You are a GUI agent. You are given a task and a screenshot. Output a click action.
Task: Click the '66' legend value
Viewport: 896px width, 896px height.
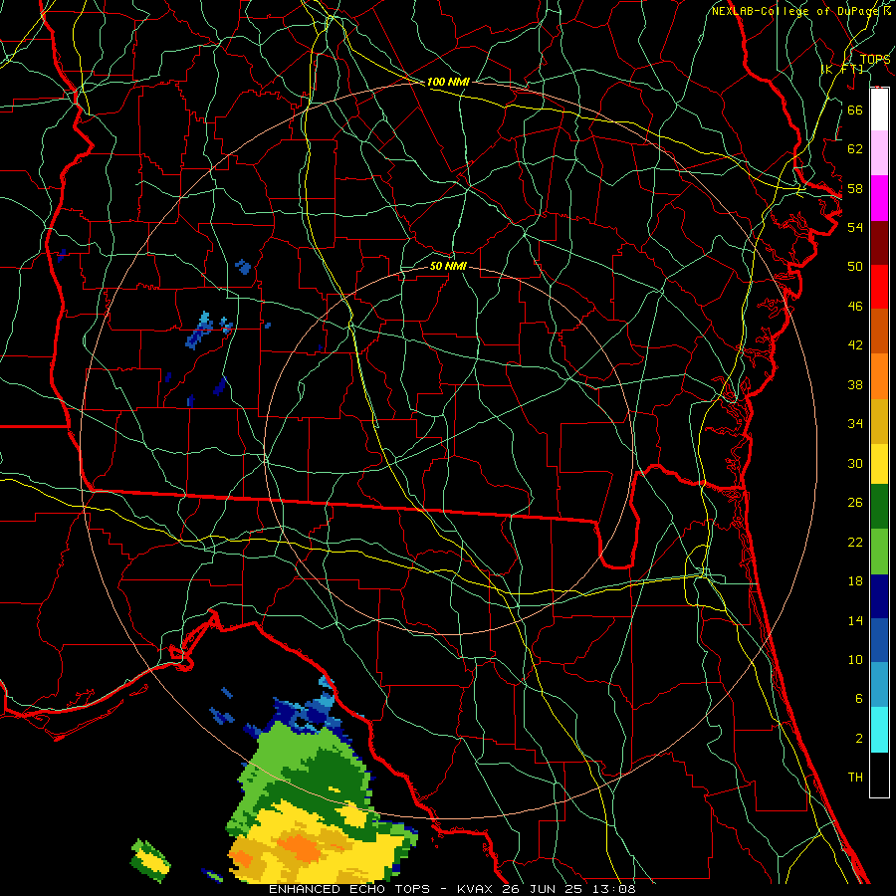pyautogui.click(x=855, y=110)
